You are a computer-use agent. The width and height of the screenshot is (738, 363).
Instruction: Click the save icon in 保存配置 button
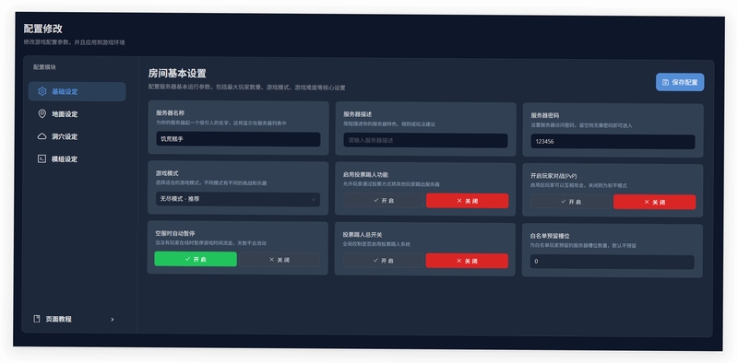[665, 82]
